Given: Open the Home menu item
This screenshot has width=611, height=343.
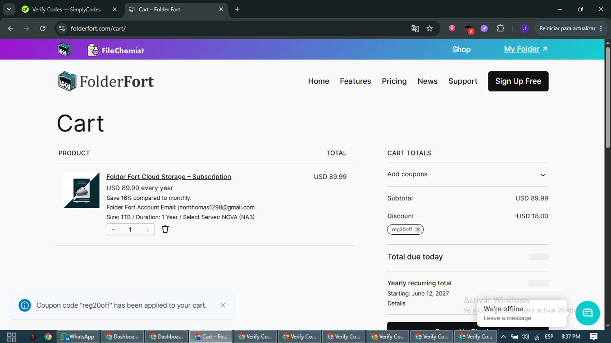Looking at the screenshot, I should pyautogui.click(x=319, y=81).
